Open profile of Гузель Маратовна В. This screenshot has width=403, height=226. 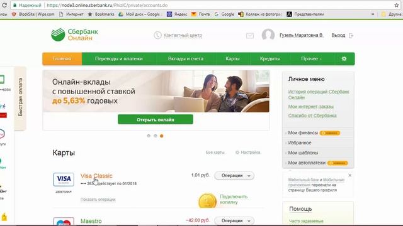pos(301,35)
